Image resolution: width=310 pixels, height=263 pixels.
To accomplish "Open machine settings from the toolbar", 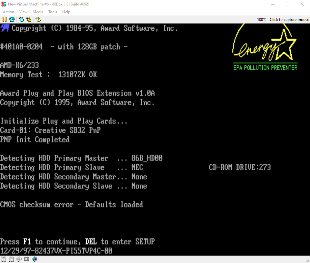I will point(38,19).
